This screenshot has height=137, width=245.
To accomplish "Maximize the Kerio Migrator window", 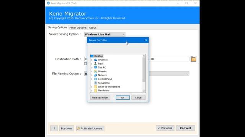I will click(186, 3).
